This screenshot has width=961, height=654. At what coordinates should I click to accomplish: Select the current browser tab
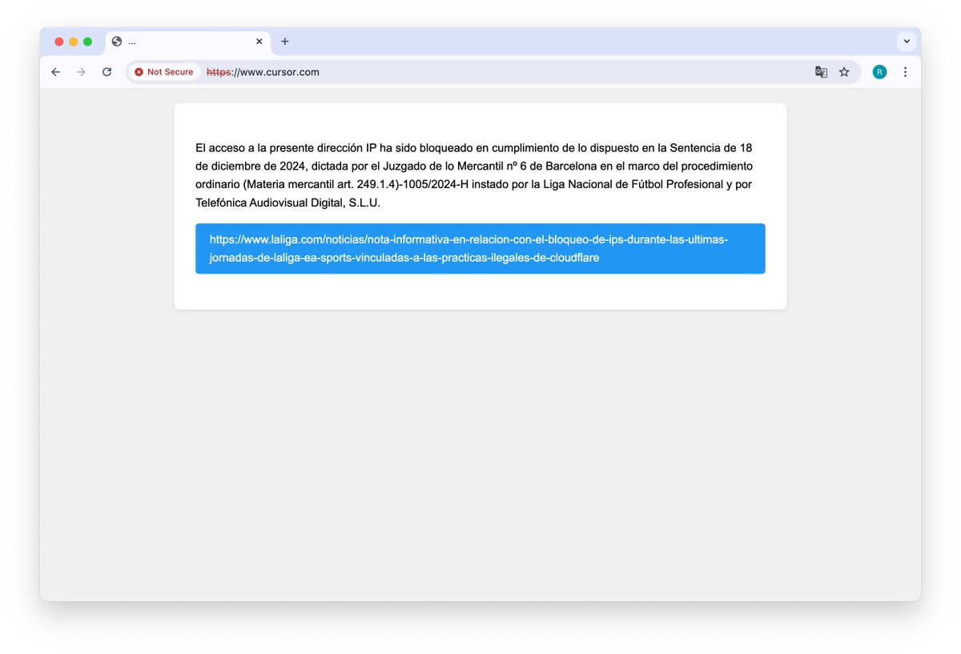[184, 41]
